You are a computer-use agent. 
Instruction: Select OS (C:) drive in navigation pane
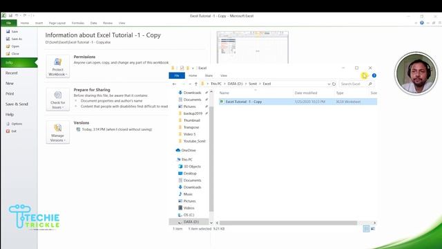pos(189,215)
